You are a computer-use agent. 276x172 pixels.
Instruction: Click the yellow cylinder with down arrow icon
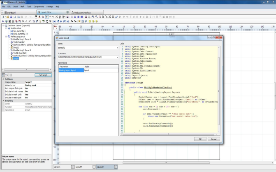click(x=97, y=21)
